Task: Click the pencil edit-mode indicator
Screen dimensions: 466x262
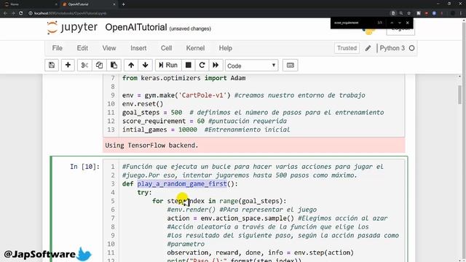Action: click(x=368, y=48)
